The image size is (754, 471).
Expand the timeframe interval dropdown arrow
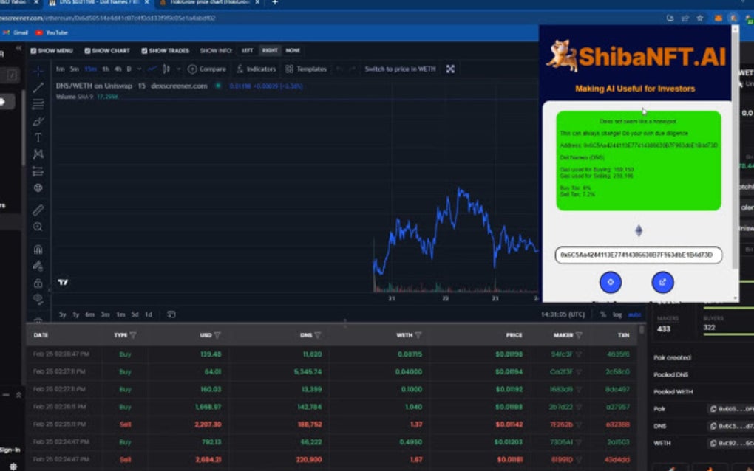(x=140, y=69)
